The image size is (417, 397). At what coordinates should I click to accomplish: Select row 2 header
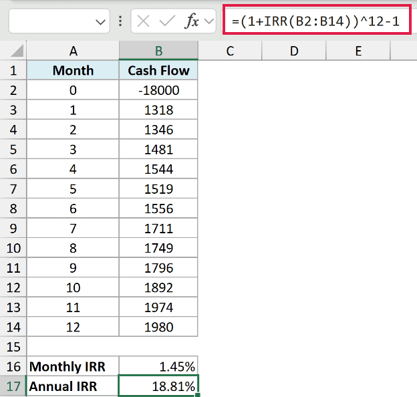coord(13,90)
